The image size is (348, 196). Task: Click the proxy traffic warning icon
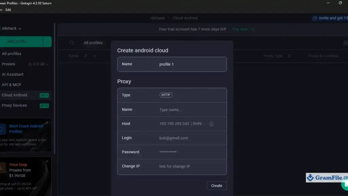coord(30,64)
